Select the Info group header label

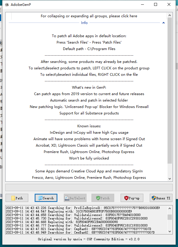tap(84, 23)
